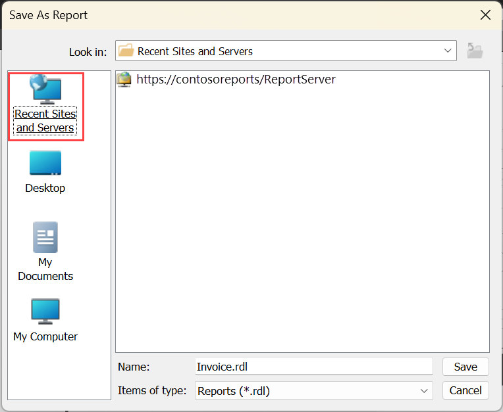Screen dimensions: 503x412
Task: Select the contosoreports report server icon
Action: [x=124, y=80]
